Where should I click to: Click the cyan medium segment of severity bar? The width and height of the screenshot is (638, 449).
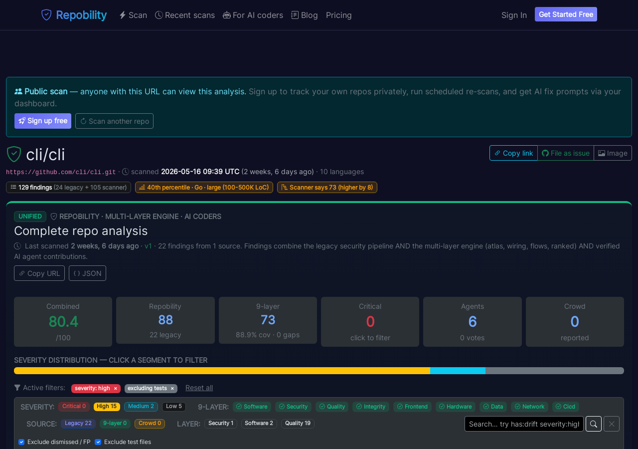click(x=458, y=371)
